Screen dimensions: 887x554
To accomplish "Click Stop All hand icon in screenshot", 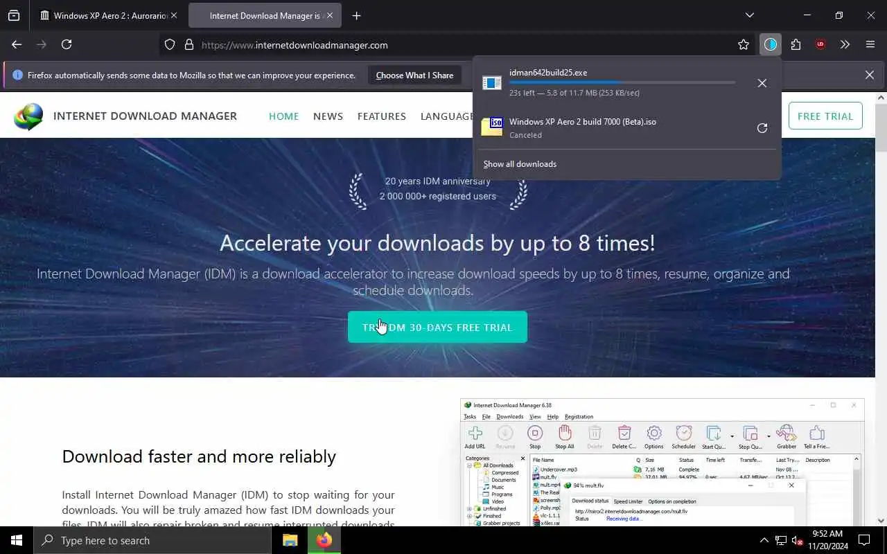I will [x=565, y=437].
